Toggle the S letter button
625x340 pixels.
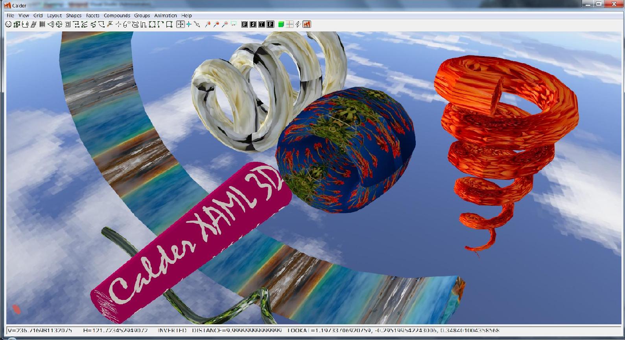[253, 24]
